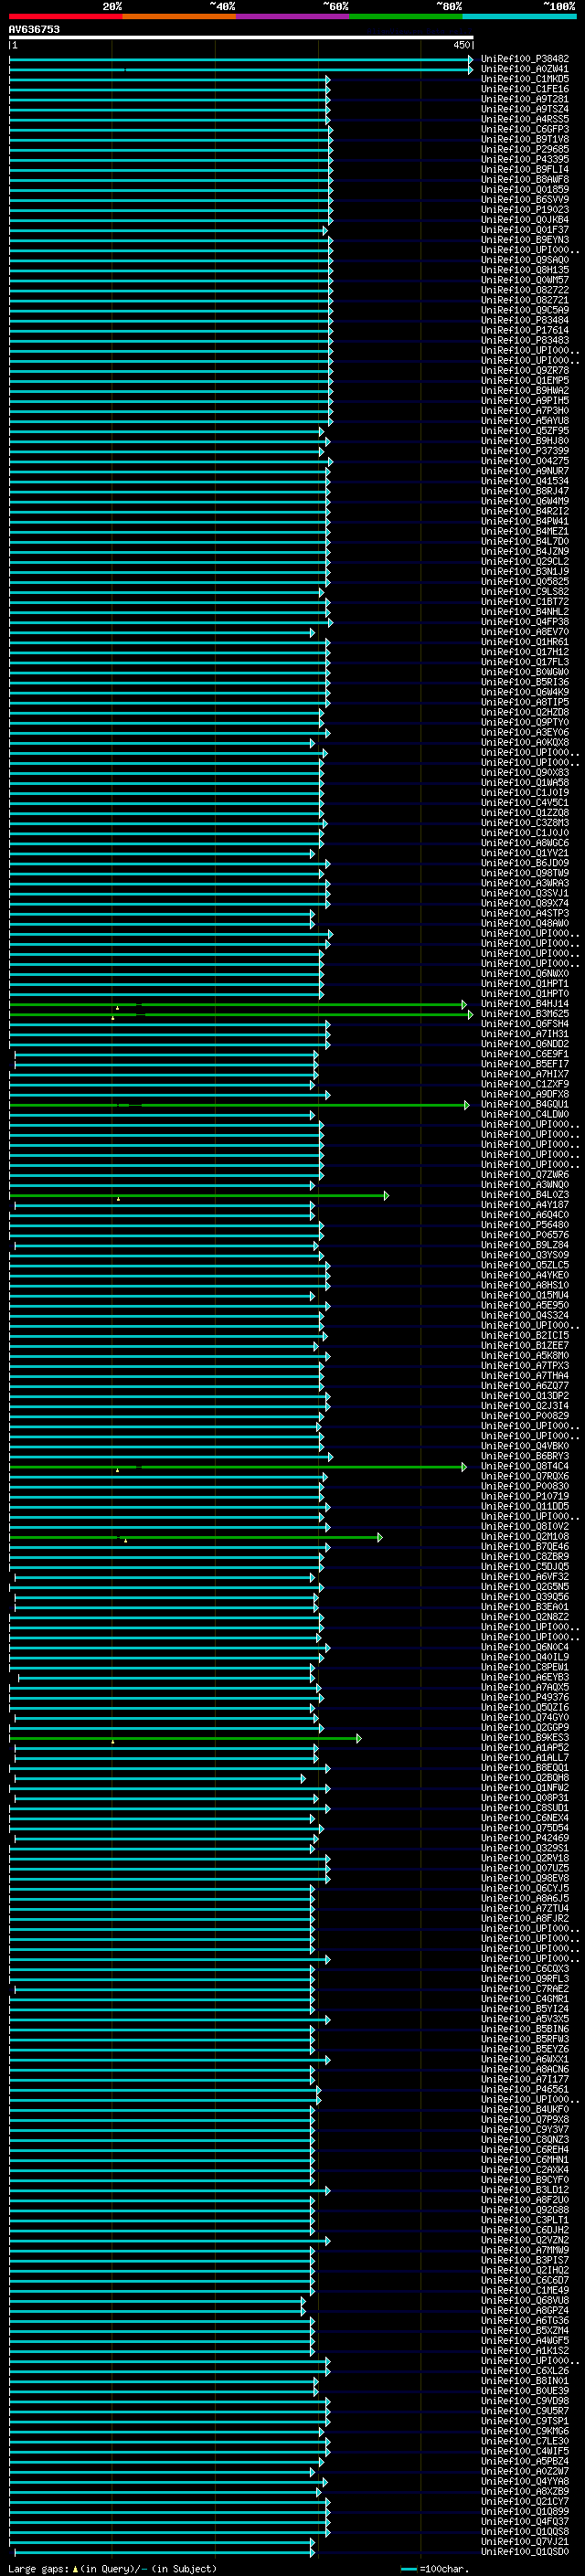585x2576 pixels.
Task: Click the cyan ~100% identity color segment
Action: tap(520, 16)
